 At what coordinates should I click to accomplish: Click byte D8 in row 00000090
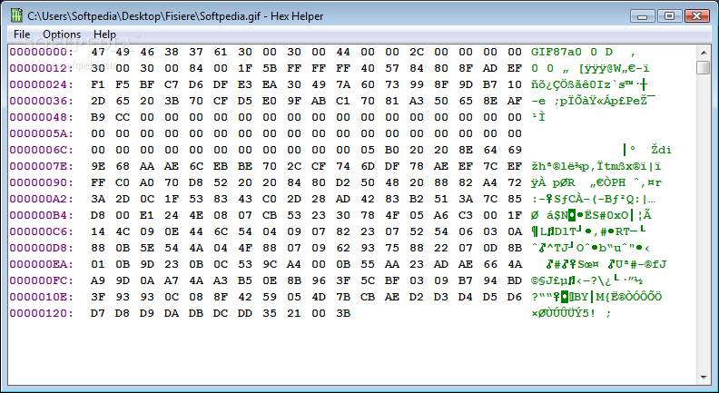click(x=196, y=182)
